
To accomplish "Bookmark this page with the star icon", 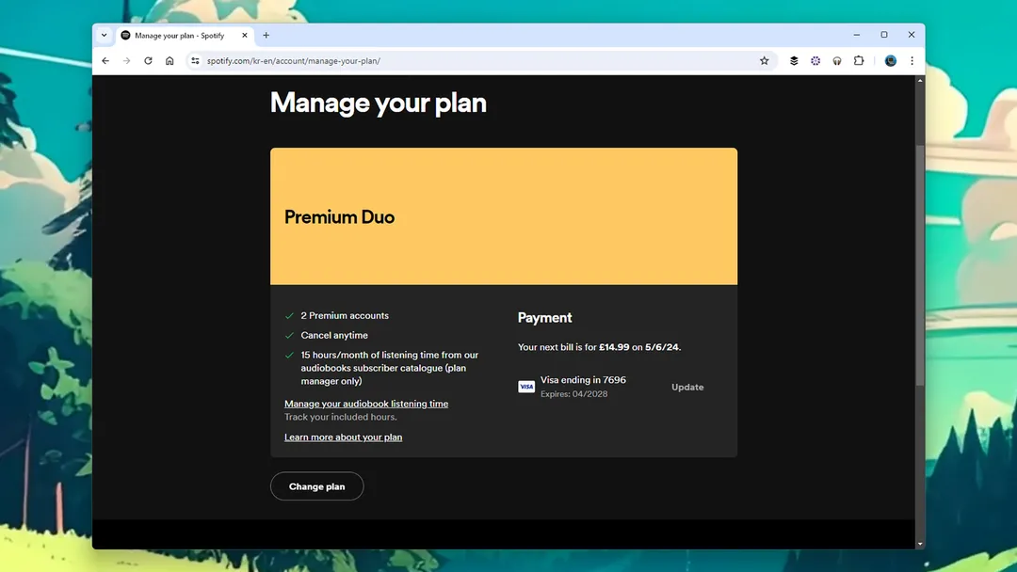I will tap(764, 61).
